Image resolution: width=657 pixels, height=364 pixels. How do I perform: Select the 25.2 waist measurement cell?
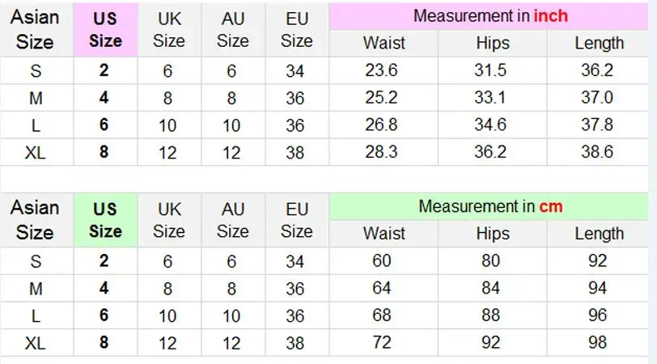tap(382, 98)
